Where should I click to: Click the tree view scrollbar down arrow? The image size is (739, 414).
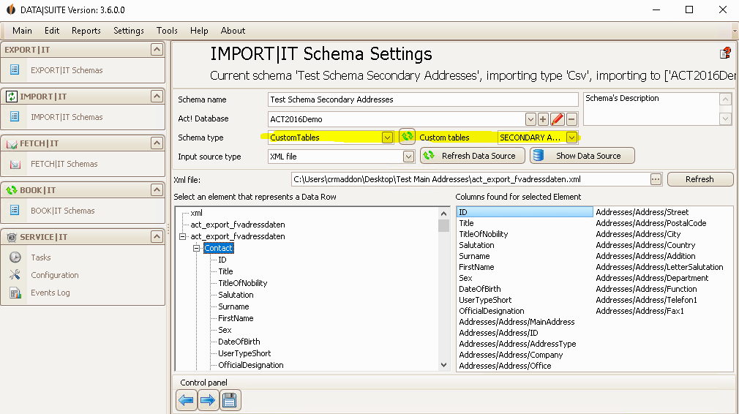click(443, 365)
